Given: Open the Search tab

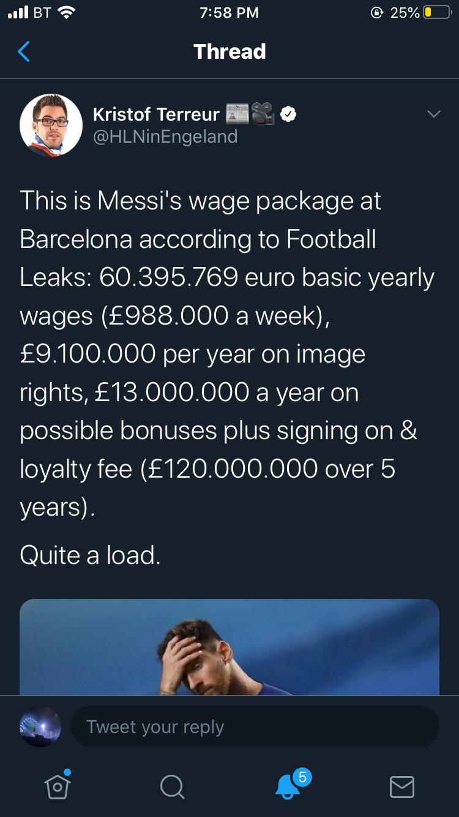Looking at the screenshot, I should (x=172, y=786).
